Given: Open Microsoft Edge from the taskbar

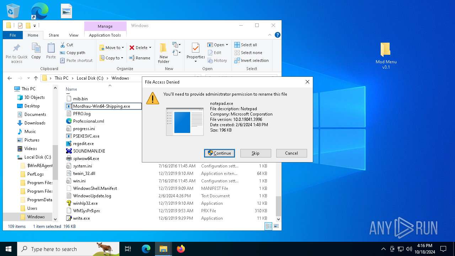Looking at the screenshot, I should click(x=146, y=249).
